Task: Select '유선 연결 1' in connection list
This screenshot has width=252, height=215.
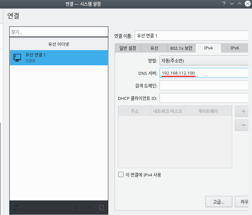Action: pos(59,57)
